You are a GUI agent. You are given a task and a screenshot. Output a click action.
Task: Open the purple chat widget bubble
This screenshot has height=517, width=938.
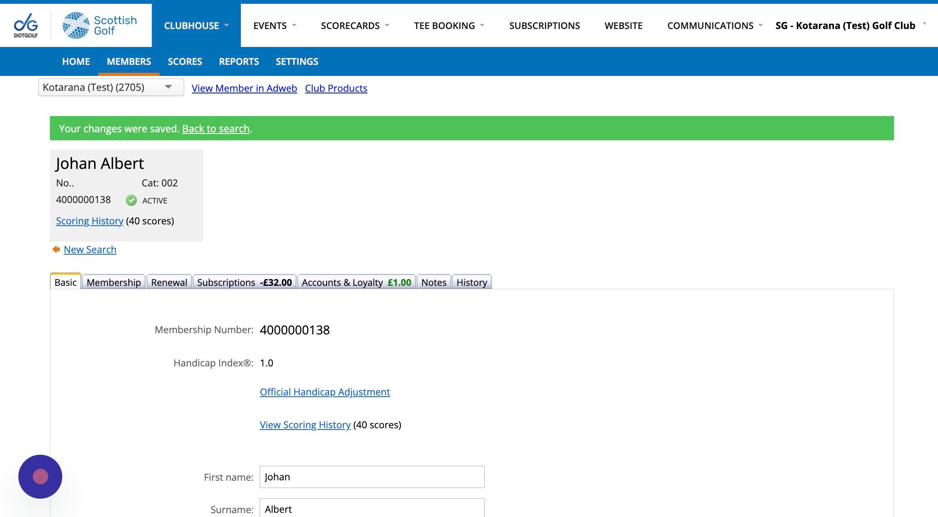(40, 476)
